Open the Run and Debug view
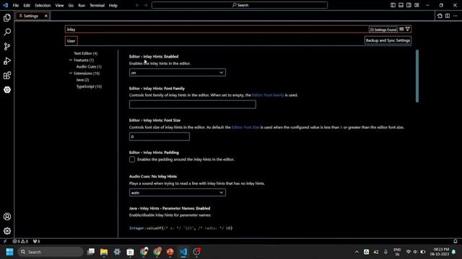This screenshot has height=259, width=462. pyautogui.click(x=7, y=60)
